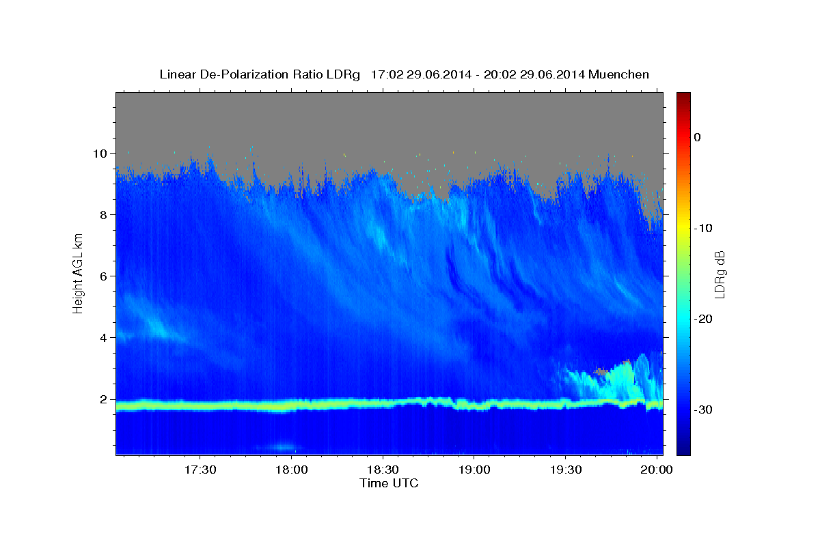Click the colorbar value -20
Screen dimensions: 820x546
704,319
